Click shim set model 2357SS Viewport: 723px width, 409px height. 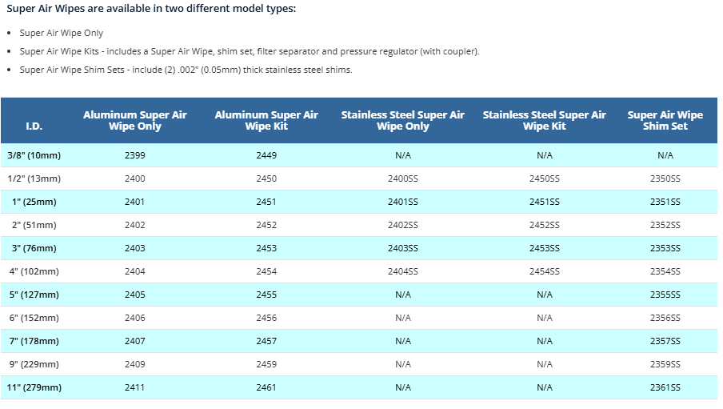(x=665, y=341)
